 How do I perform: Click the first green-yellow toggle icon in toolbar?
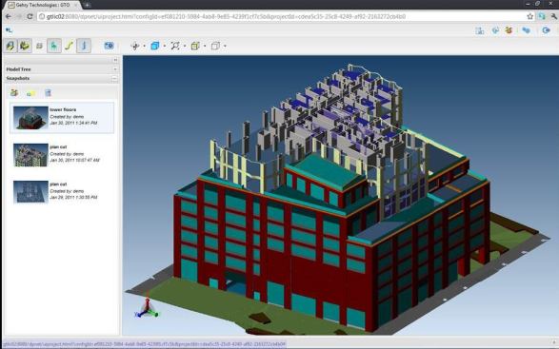click(x=10, y=46)
